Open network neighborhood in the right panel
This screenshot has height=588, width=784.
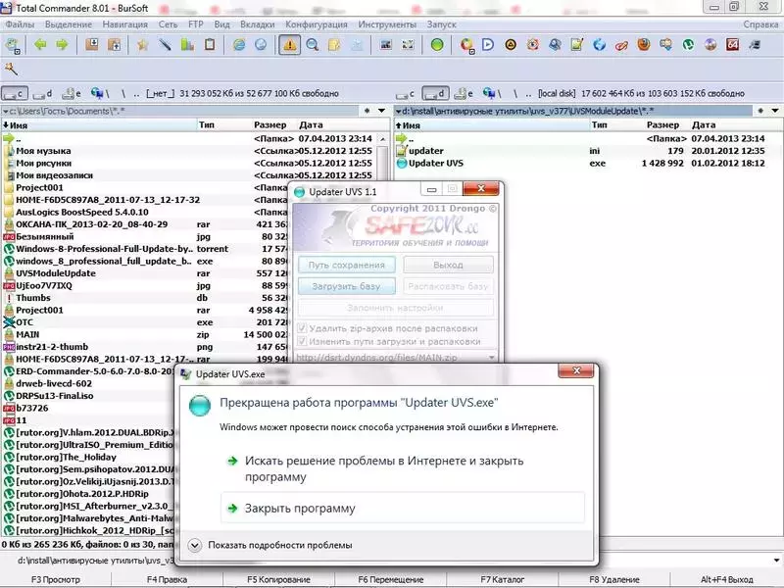click(492, 93)
